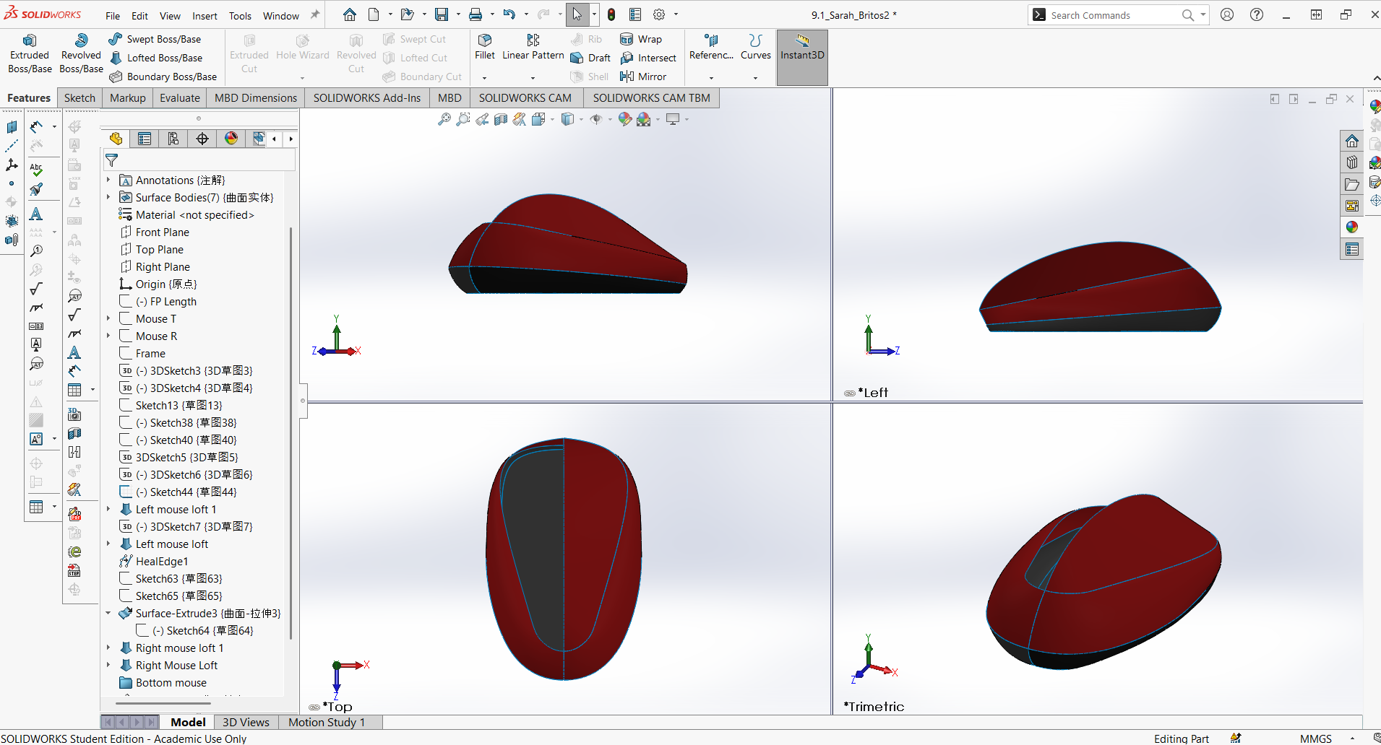Expand the Mouse T folder
The width and height of the screenshot is (1381, 745).
pos(108,318)
